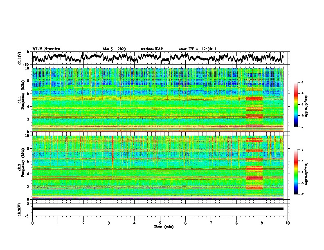This screenshot has width=324, height=250.
Task: Click the "ch.1(V)" axis label
Action: coord(20,58)
